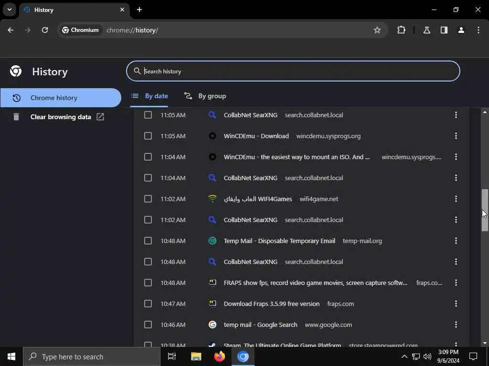Open actions menu for WinCDEmu easiest way entry
489x366 pixels.
tap(456, 157)
